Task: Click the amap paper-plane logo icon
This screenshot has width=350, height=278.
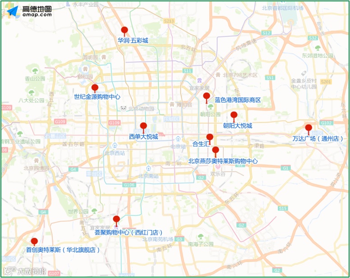Action: click(13, 11)
